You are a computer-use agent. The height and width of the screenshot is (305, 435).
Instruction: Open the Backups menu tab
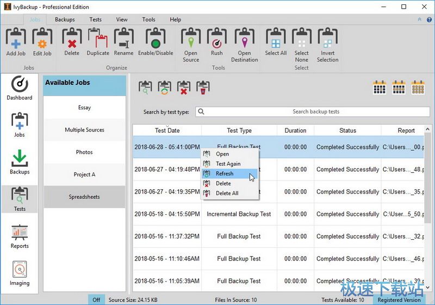65,20
